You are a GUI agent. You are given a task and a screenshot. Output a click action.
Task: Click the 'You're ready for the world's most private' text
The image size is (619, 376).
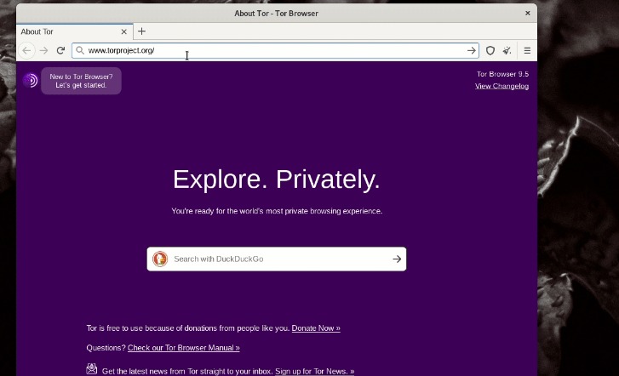coord(277,211)
